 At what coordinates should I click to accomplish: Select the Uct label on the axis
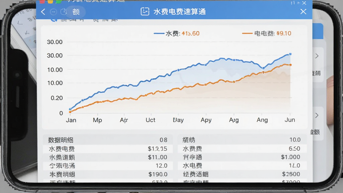[x=150, y=120]
